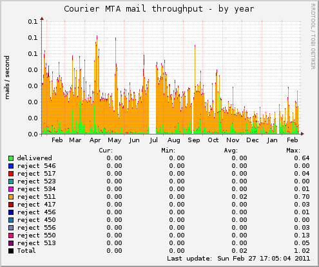319x267 pixels.
Task: Click the 'Apr' x-axis label
Action: click(95, 141)
